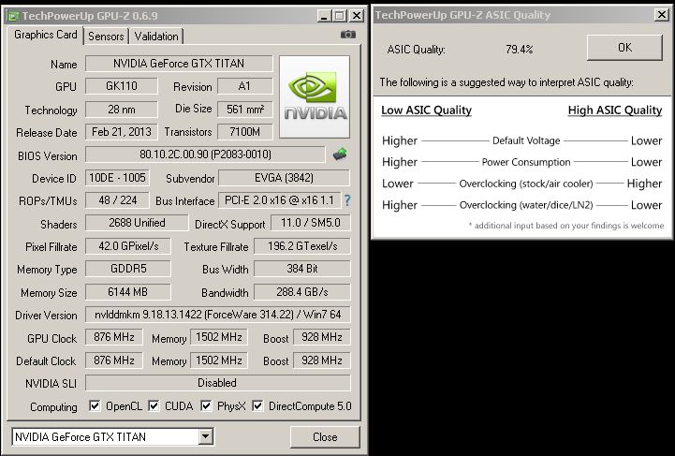Select the Device ID 10DE - 1005

(117, 177)
